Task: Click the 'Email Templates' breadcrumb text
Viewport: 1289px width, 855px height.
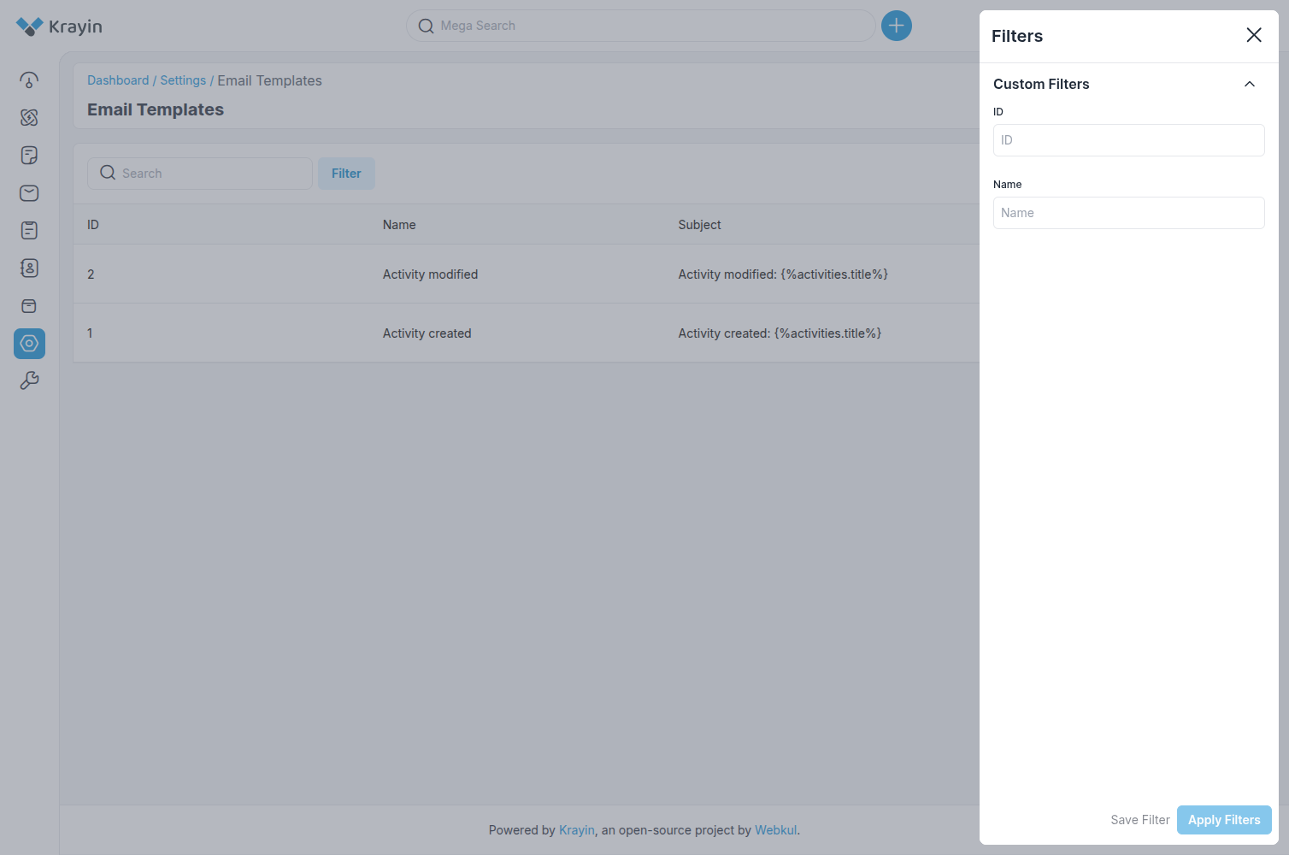Action: coord(269,80)
